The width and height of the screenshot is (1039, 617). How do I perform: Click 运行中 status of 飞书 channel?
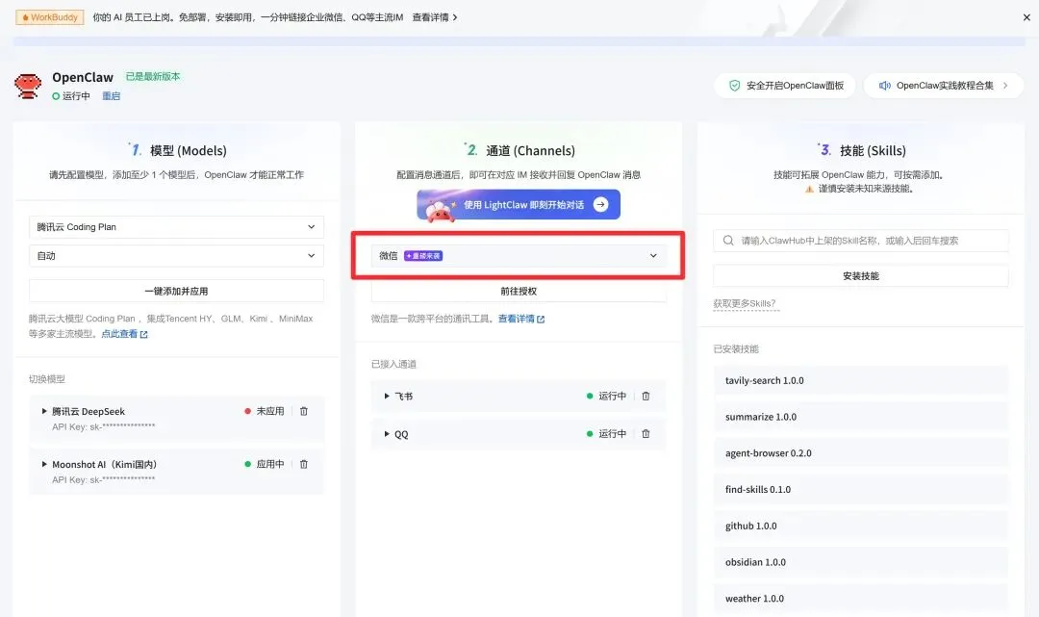606,397
